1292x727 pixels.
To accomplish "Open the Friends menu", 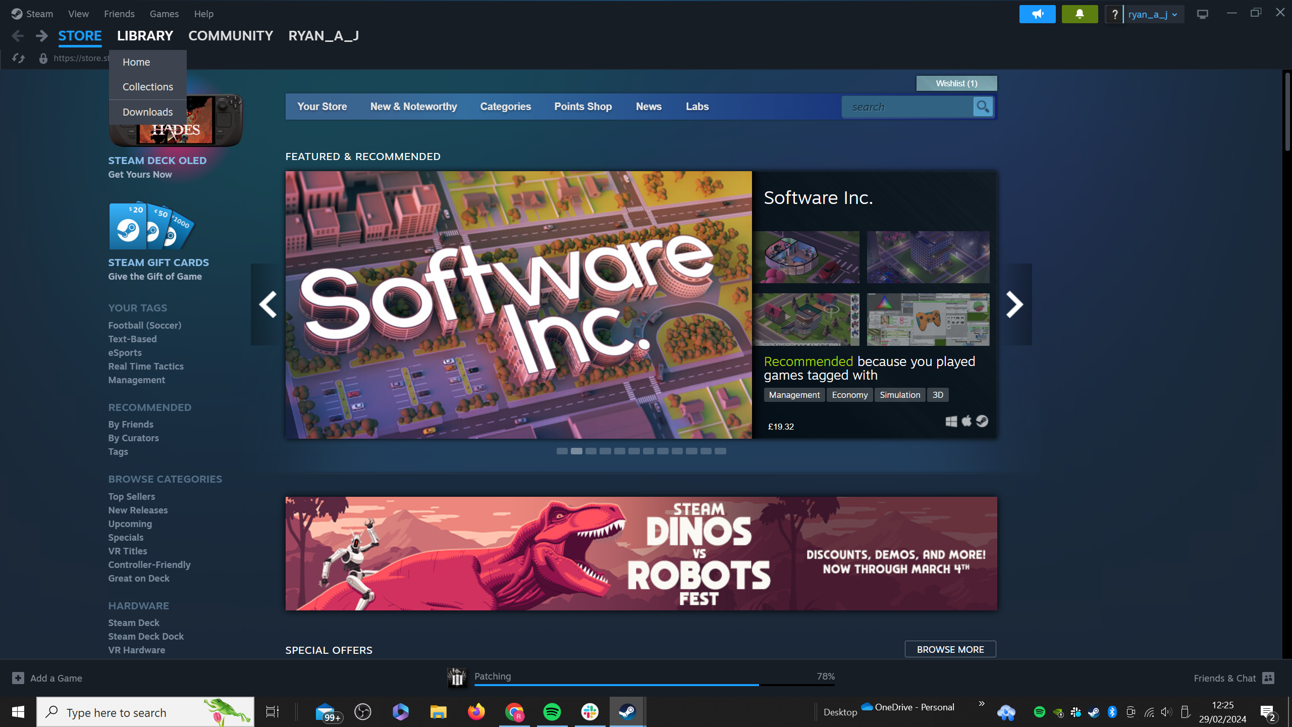I will tap(119, 14).
